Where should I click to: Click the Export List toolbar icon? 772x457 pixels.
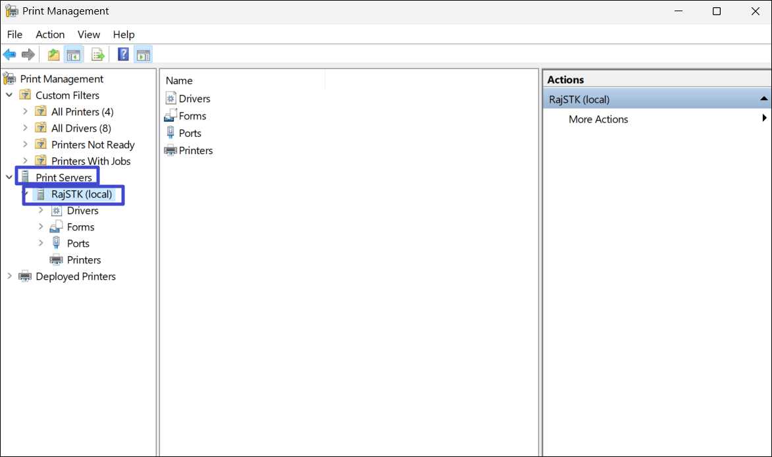point(98,55)
